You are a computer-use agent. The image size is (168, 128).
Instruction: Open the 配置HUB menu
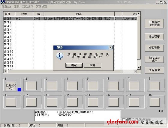click(x=7, y=7)
